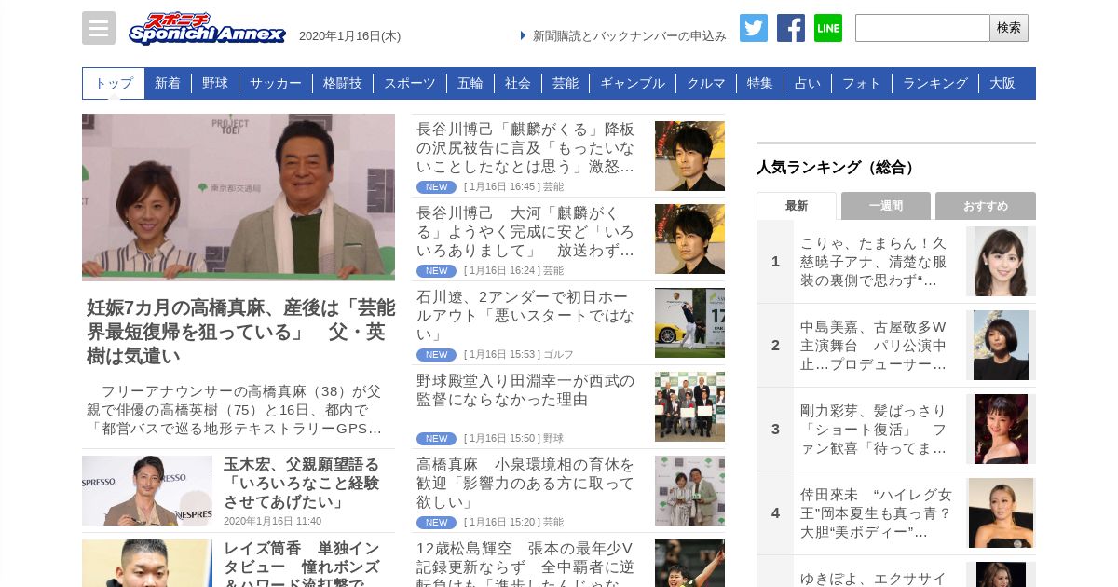Select the クルマ navigation tab
Image resolution: width=1118 pixels, height=587 pixels.
click(x=706, y=83)
